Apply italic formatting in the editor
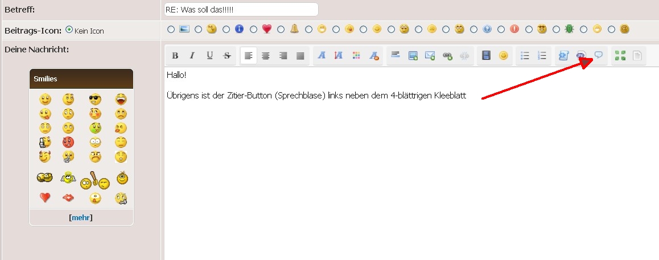659x260 pixels. coord(192,56)
